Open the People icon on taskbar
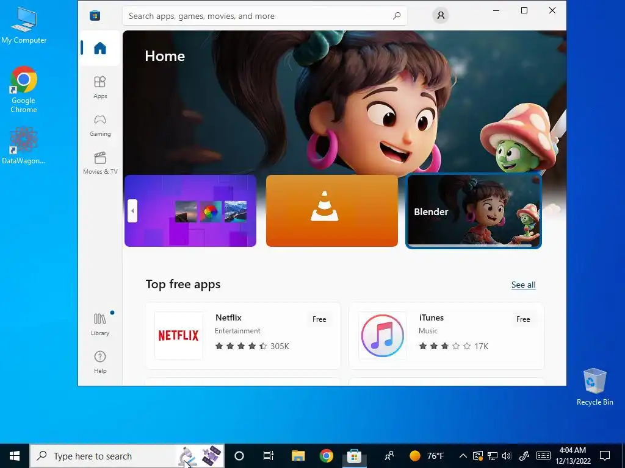The image size is (625, 468). (389, 456)
